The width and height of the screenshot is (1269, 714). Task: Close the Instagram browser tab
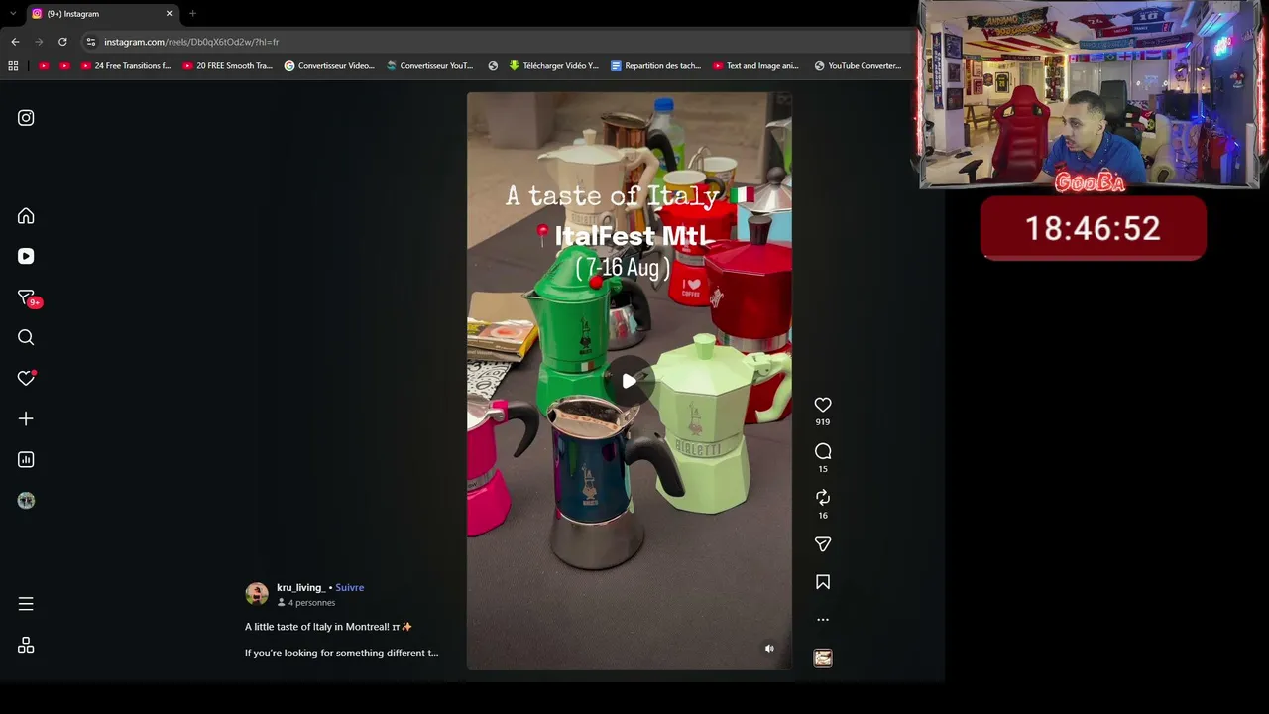pos(169,14)
